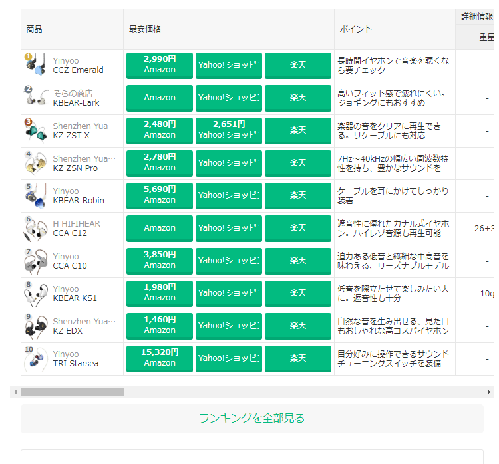Click the CCA C10 earphone thumbnail
The width and height of the screenshot is (499, 464).
coord(36,261)
